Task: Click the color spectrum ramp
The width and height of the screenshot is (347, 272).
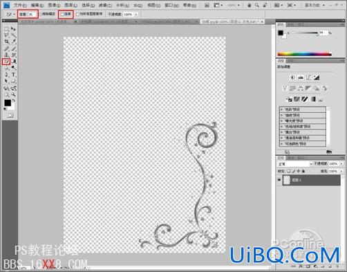Action: click(304, 55)
